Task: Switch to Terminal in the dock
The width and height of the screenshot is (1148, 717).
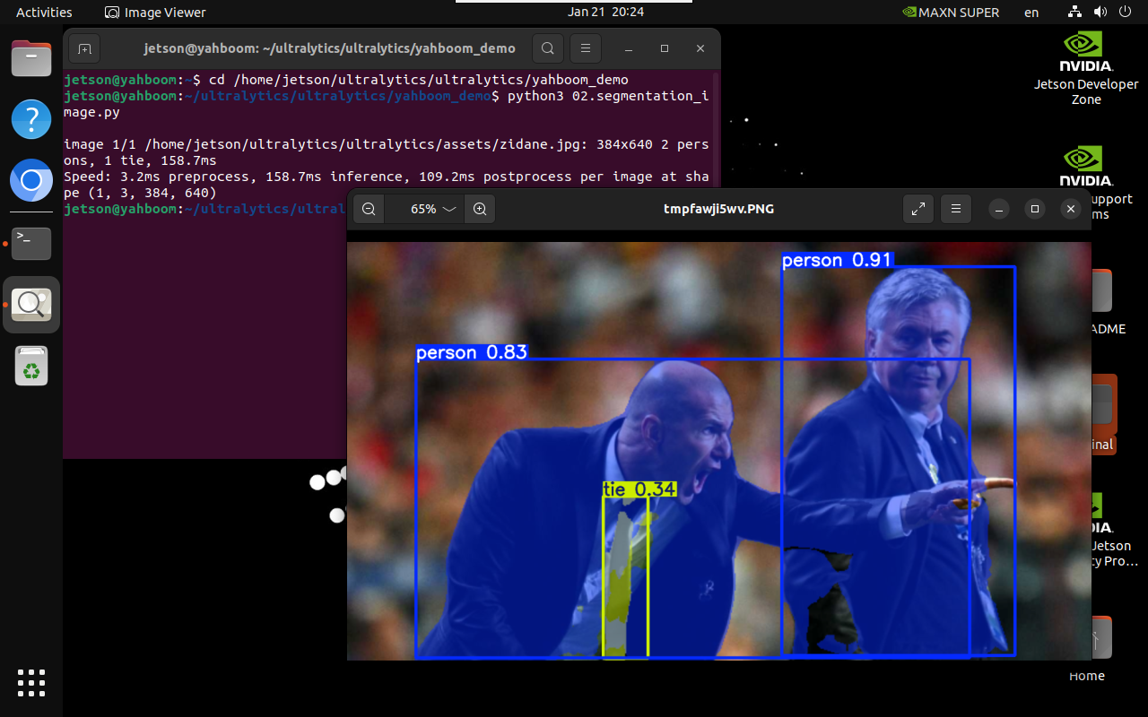Action: click(x=31, y=243)
